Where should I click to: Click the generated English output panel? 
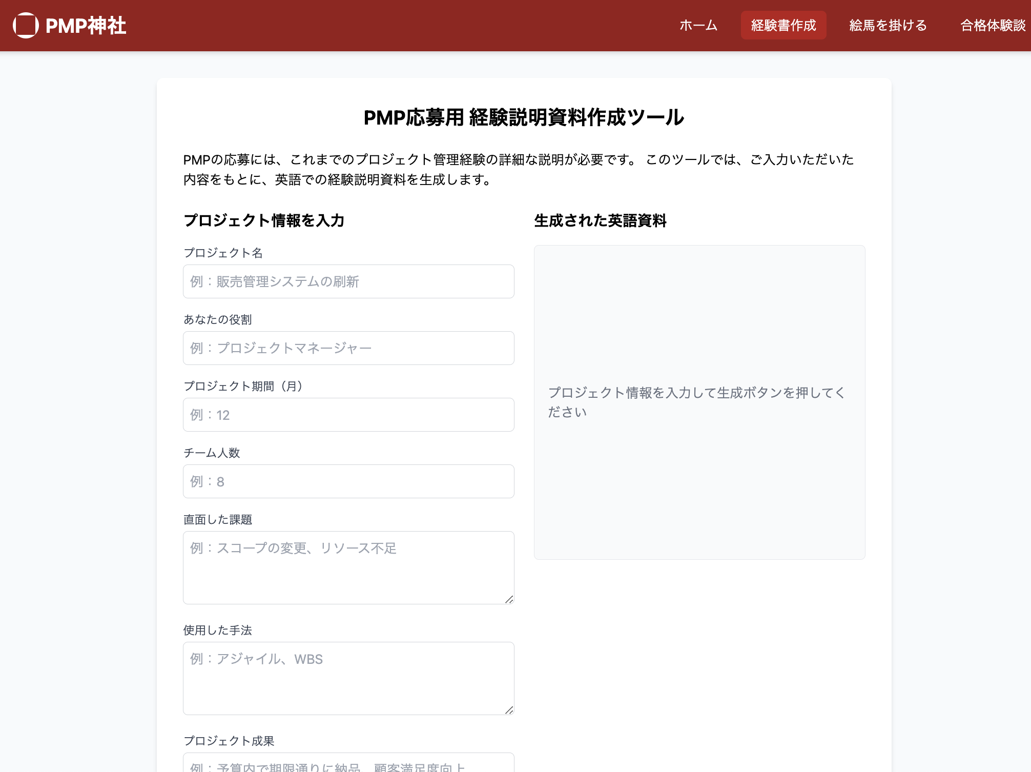coord(699,402)
